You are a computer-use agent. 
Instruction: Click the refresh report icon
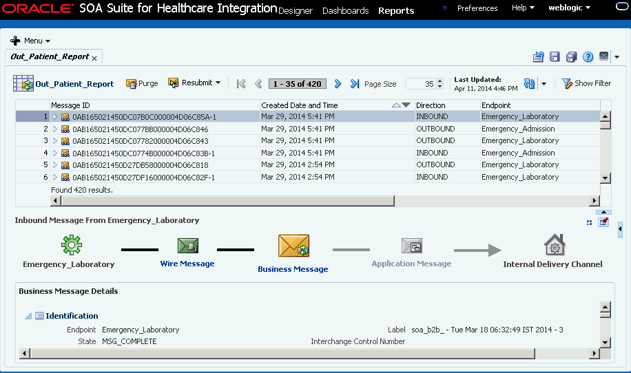click(x=530, y=83)
